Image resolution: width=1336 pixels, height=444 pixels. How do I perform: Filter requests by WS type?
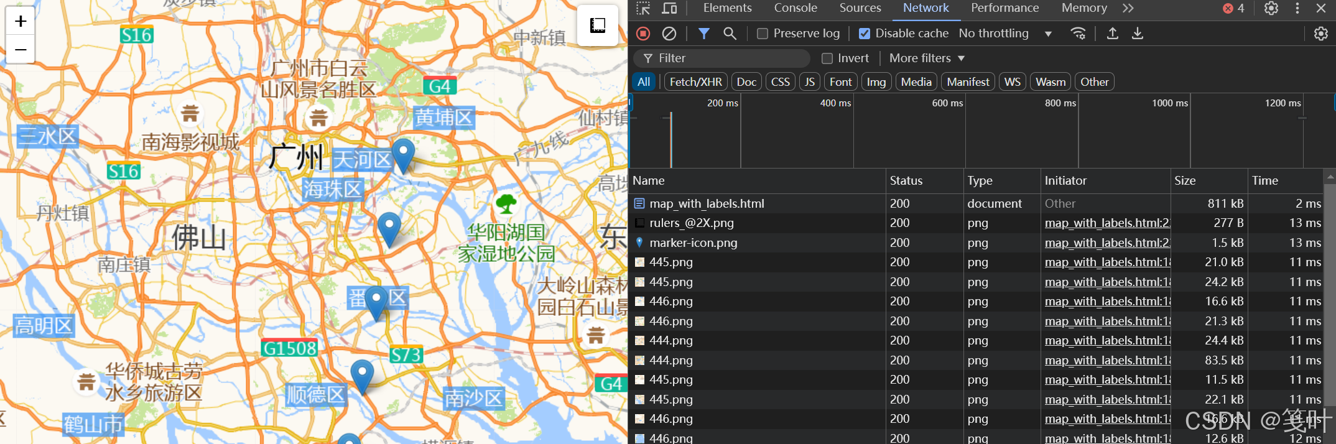[x=1013, y=82]
